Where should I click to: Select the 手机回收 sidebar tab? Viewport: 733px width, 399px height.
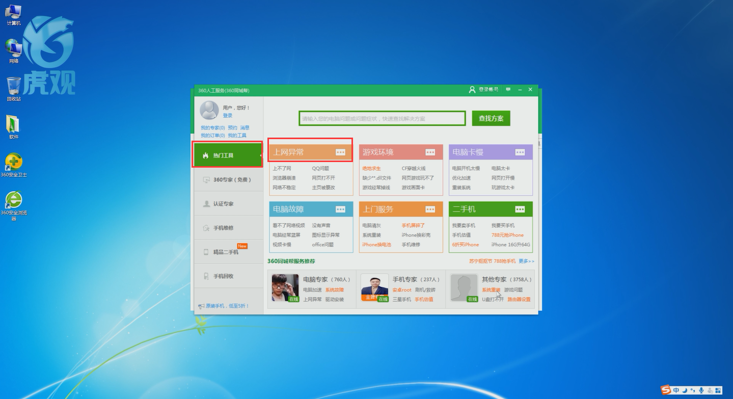coord(228,276)
